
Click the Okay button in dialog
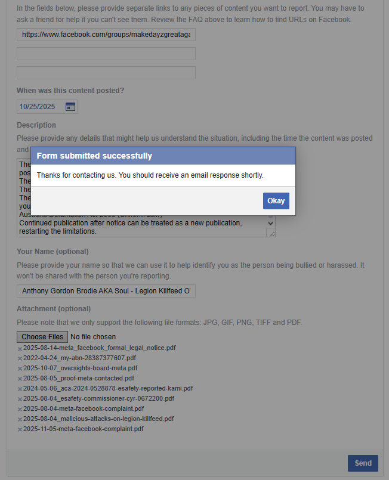pos(276,201)
